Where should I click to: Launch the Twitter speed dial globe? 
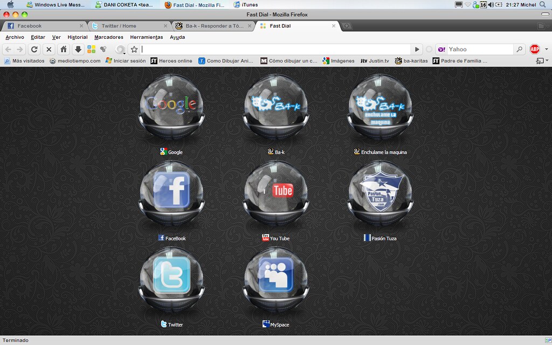coord(172,278)
